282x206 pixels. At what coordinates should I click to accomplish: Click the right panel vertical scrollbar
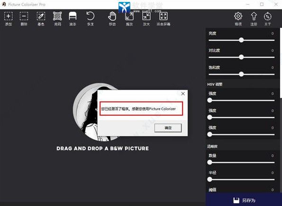[281, 63]
